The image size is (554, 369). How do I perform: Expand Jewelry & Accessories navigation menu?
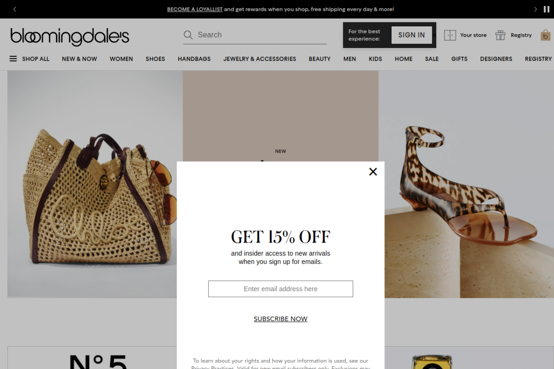coord(260,59)
